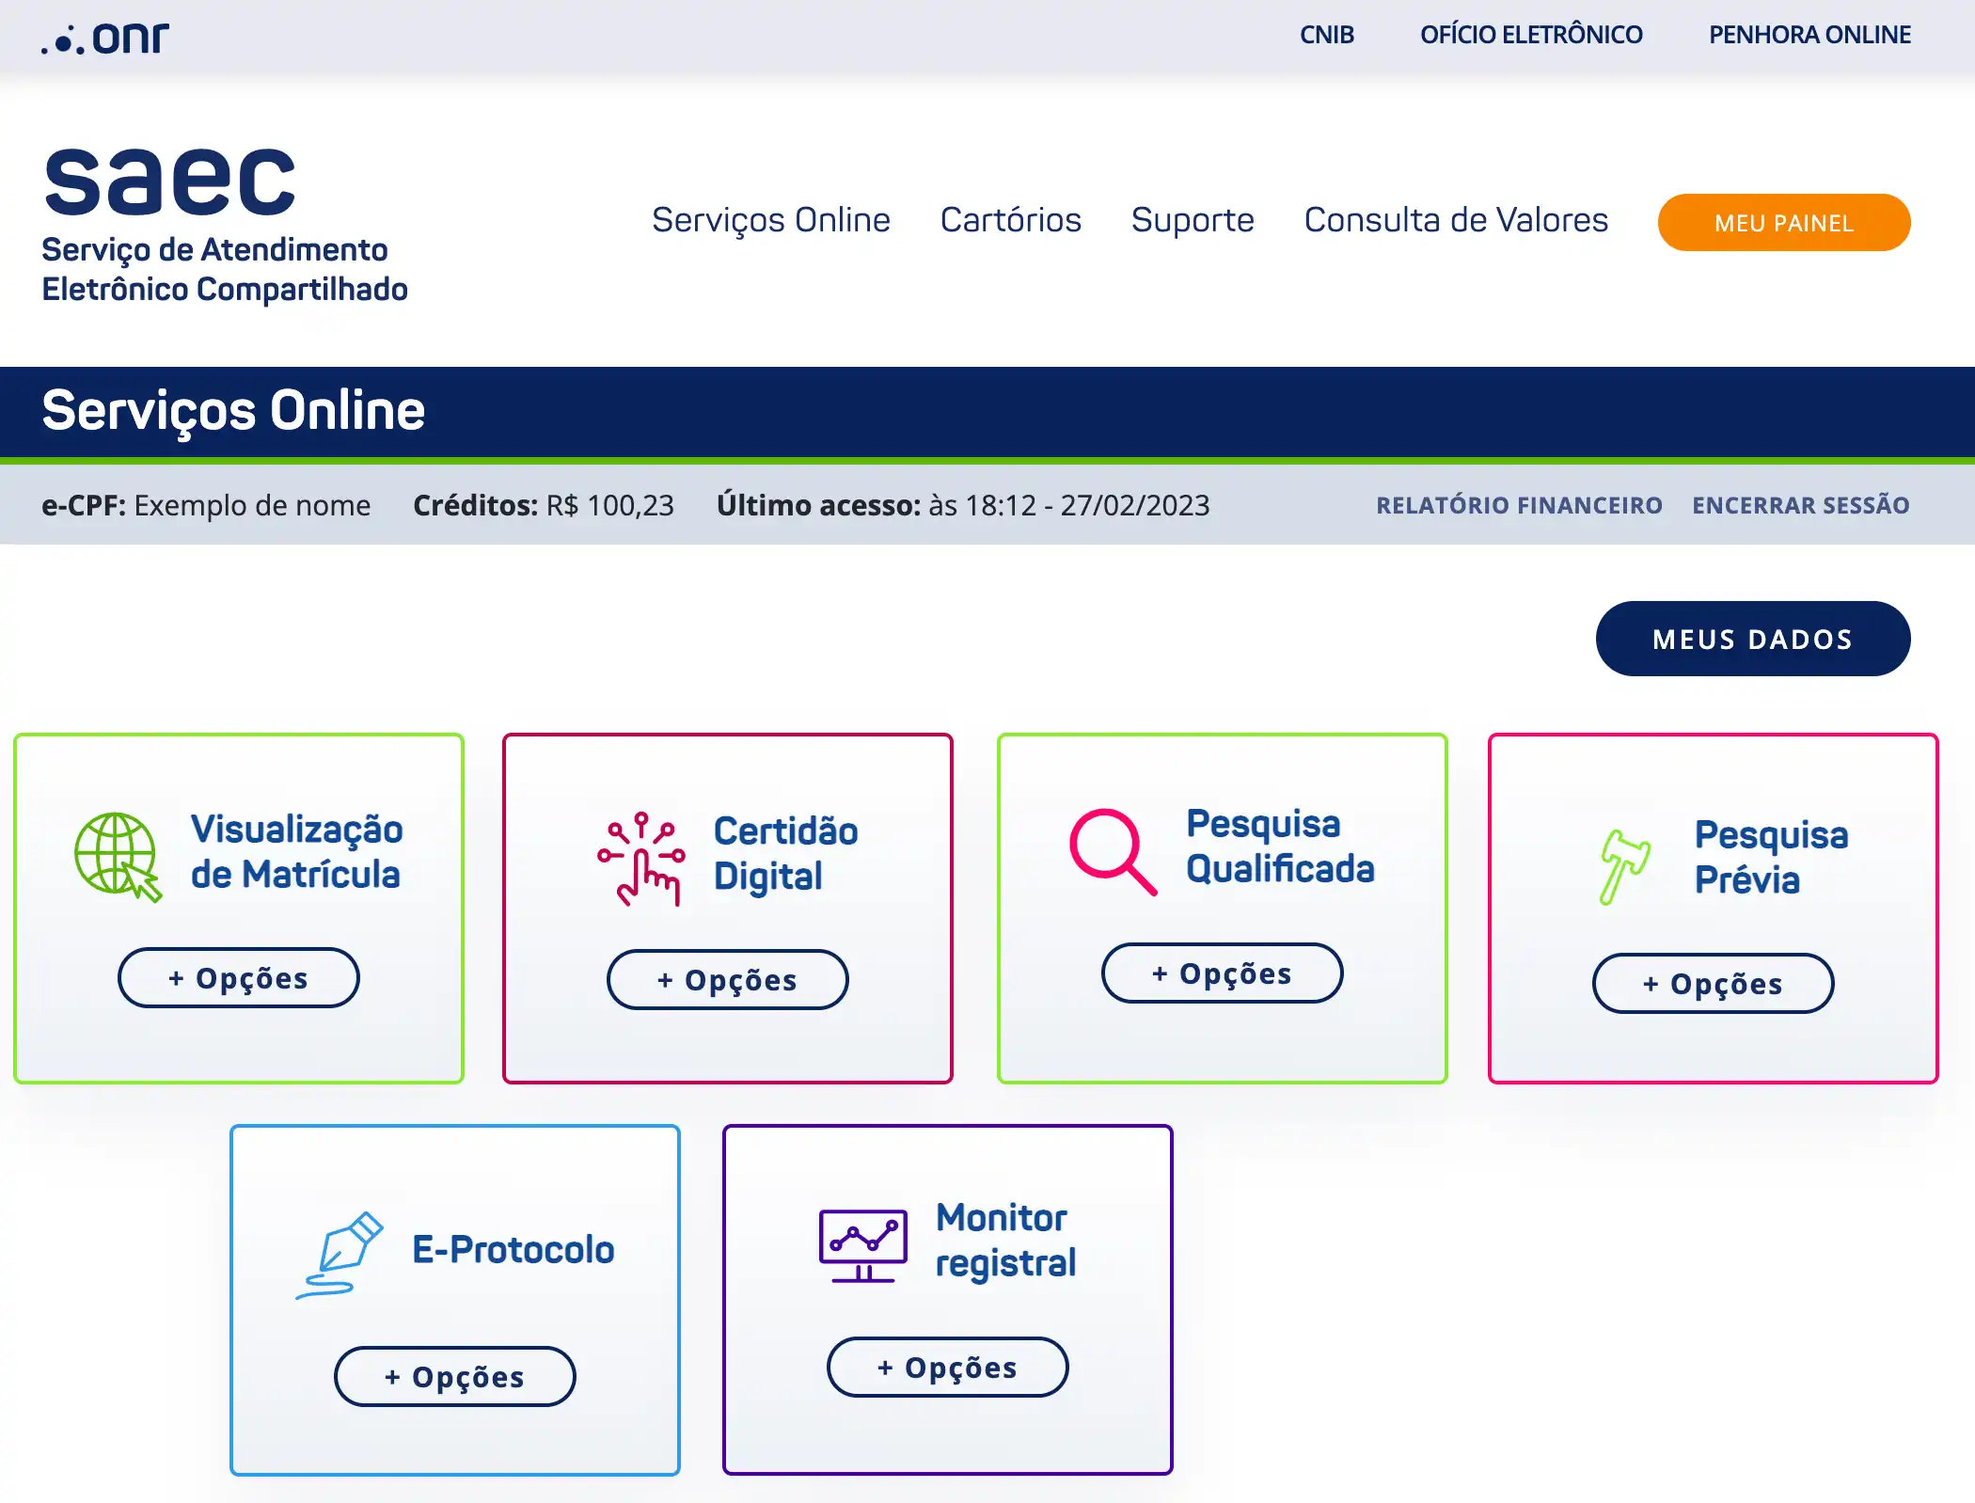The image size is (1975, 1503).
Task: Open Consulta de Valores in navigation
Action: click(1455, 220)
